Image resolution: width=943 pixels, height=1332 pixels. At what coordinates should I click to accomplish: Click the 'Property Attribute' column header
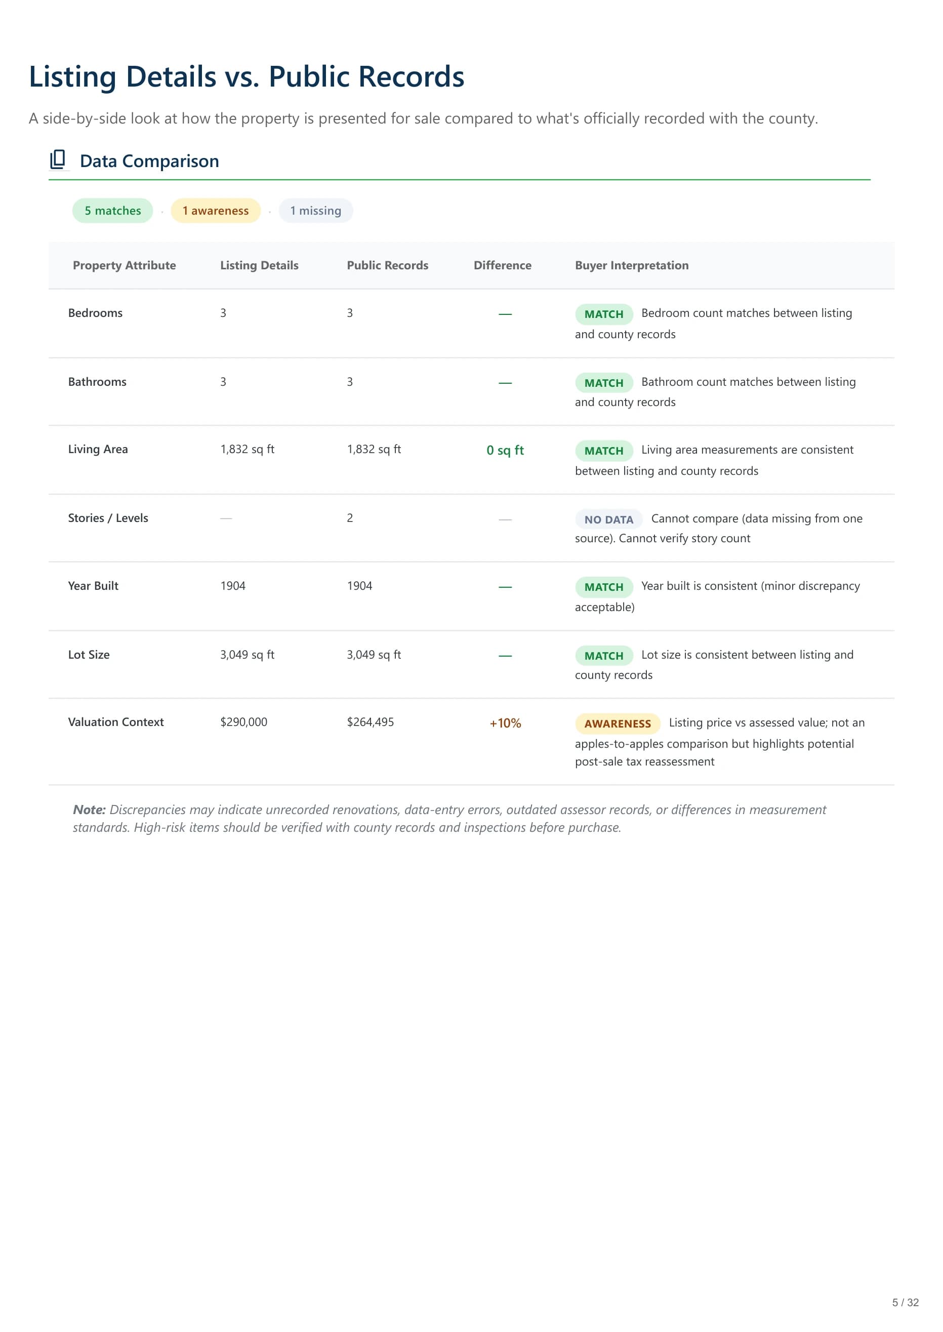[x=124, y=265]
